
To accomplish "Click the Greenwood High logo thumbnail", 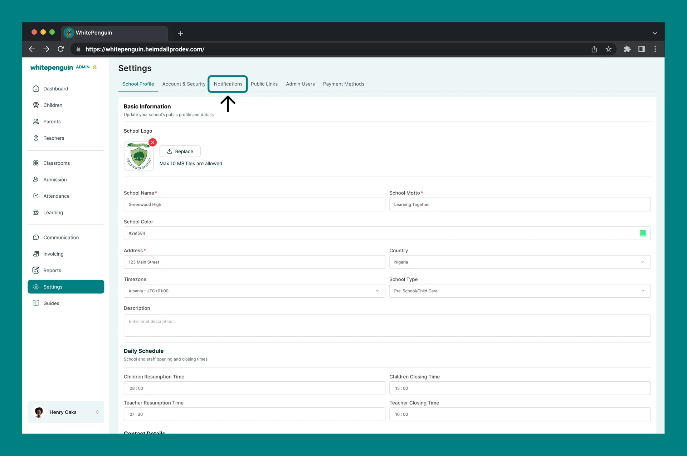I will click(139, 156).
